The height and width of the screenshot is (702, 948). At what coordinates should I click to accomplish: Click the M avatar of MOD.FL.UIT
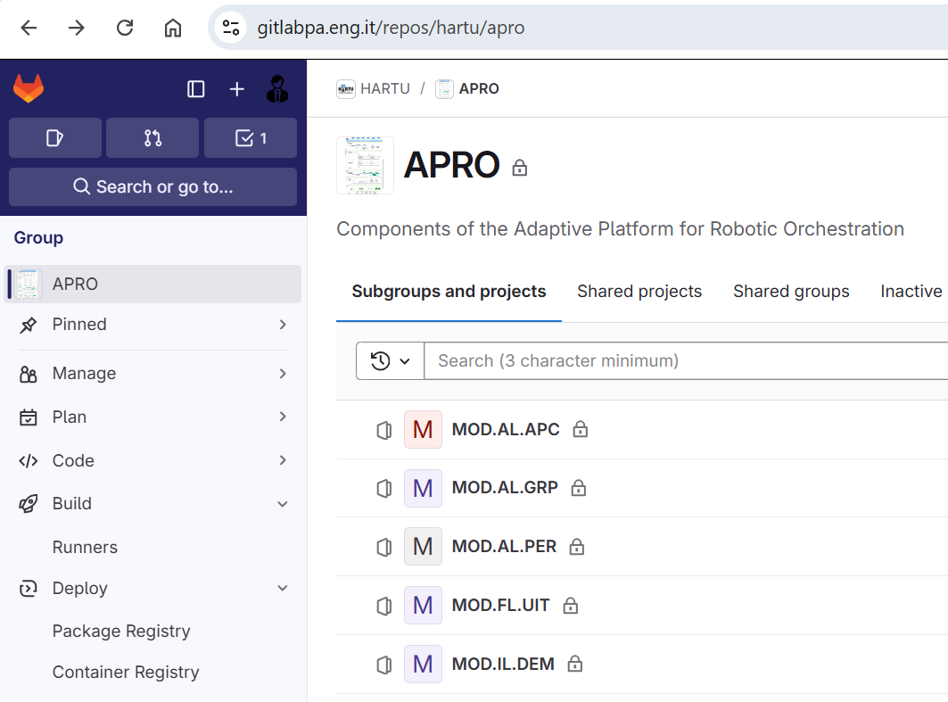tap(423, 606)
